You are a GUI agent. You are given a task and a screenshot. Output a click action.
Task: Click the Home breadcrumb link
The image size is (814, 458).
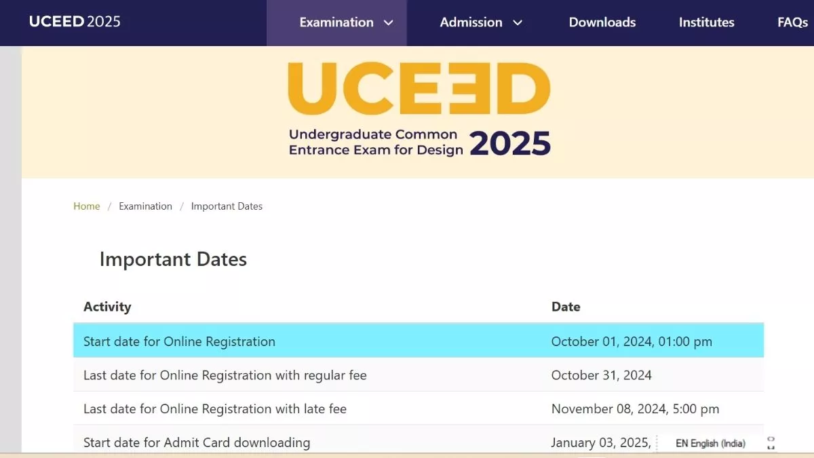click(87, 206)
